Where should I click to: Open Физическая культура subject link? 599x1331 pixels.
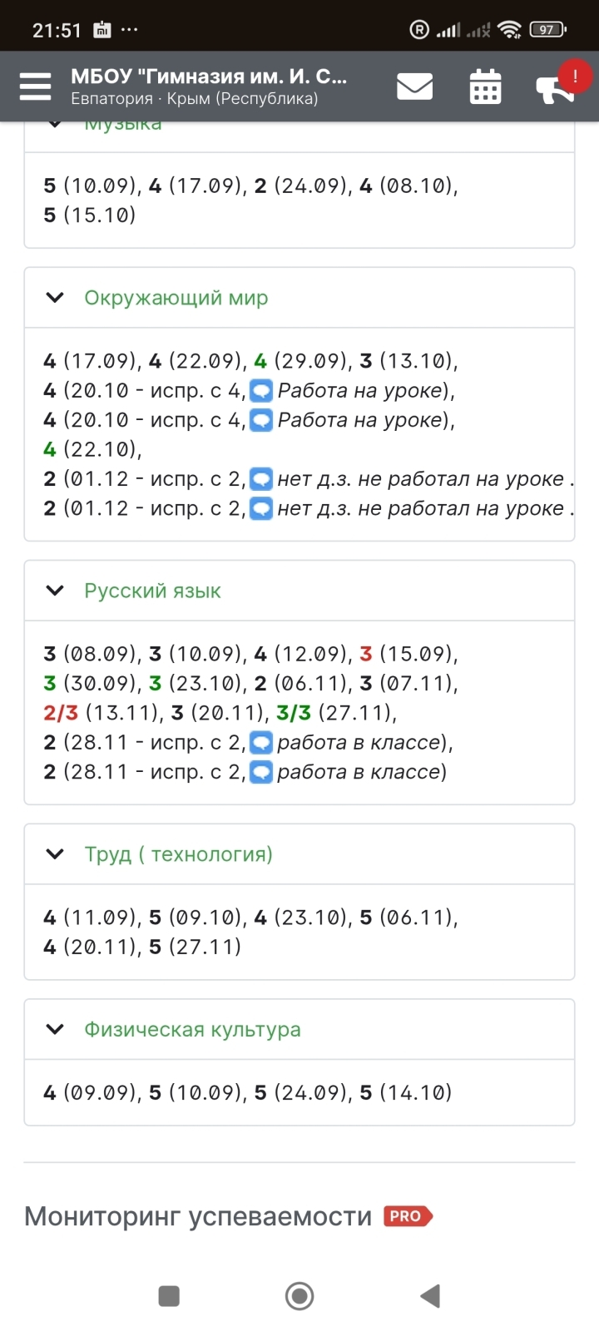[x=192, y=1030]
